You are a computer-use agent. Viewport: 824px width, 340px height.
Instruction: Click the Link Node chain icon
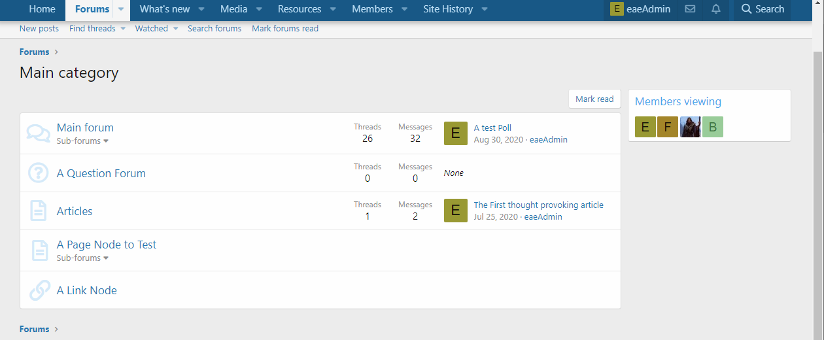click(x=39, y=290)
